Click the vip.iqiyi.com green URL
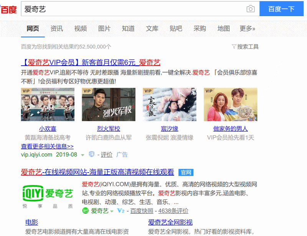The image size is (307, 236). coord(36,155)
